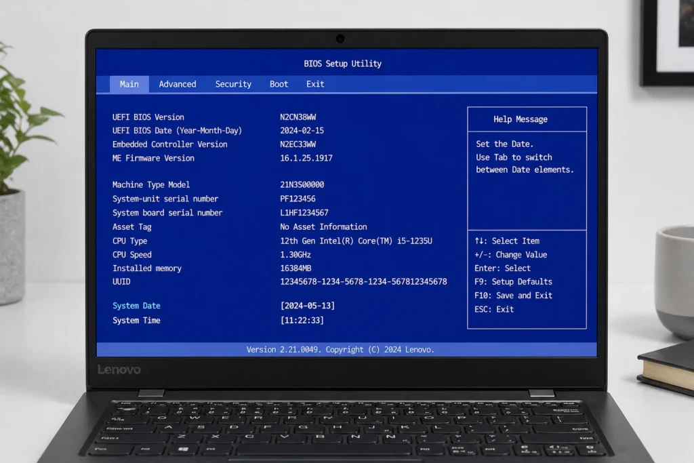This screenshot has width=694, height=463.
Task: Click the Enter: Select hint
Action: tap(502, 268)
